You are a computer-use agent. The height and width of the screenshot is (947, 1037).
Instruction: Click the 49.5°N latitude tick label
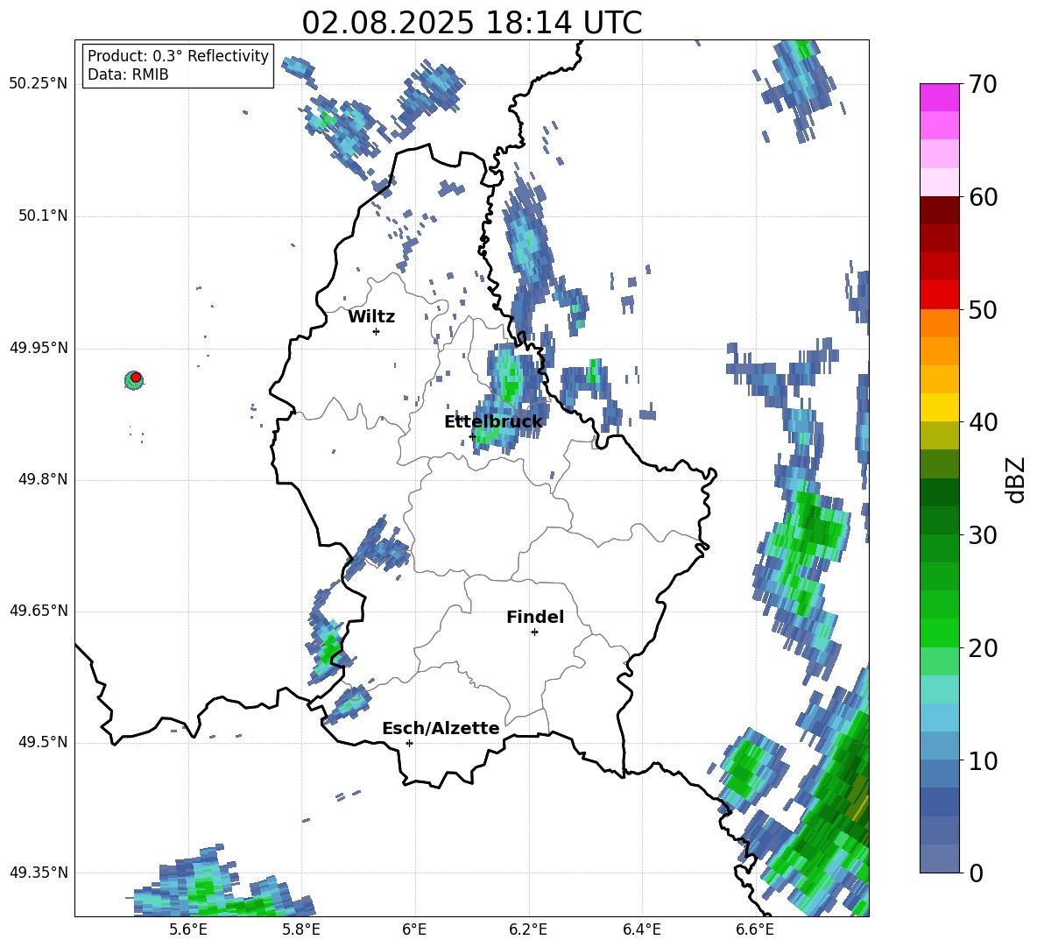click(x=42, y=742)
